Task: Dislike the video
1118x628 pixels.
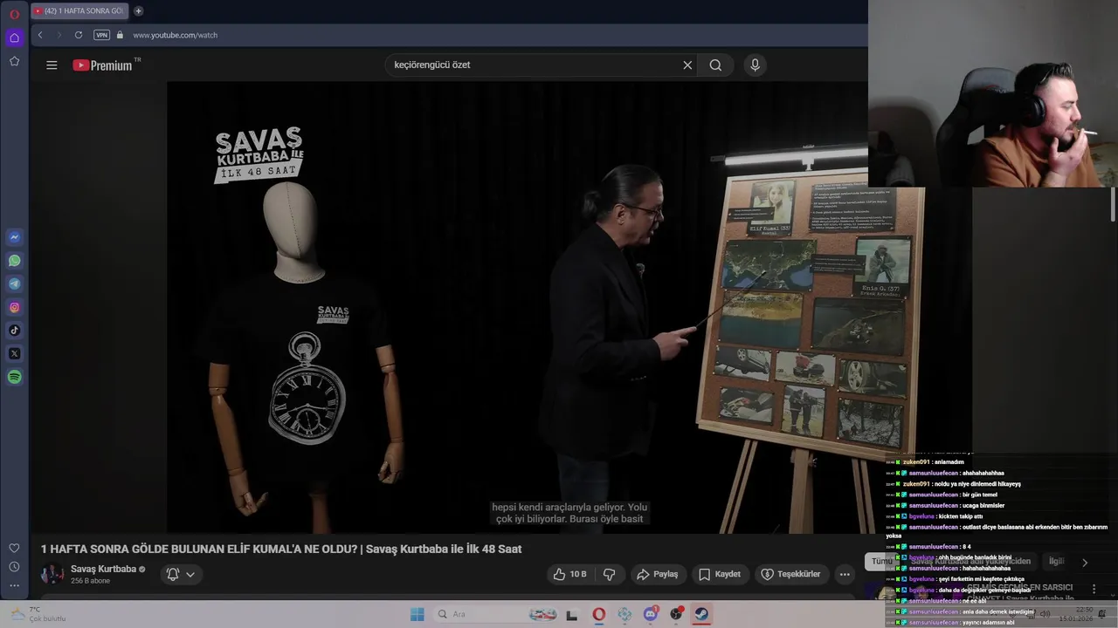Action: coord(610,574)
